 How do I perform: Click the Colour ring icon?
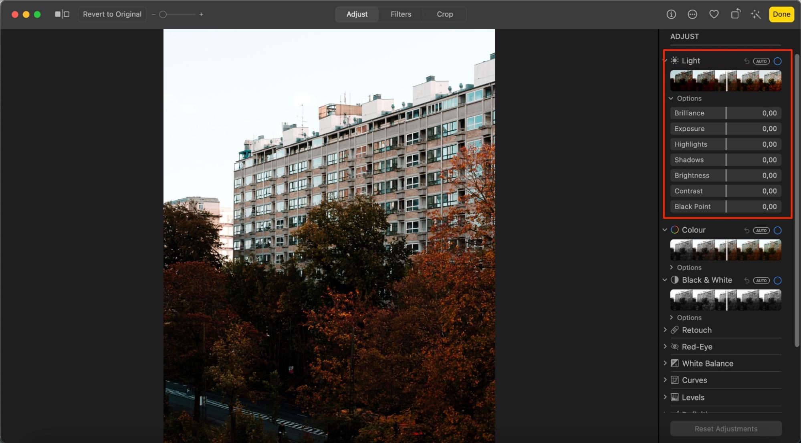pyautogui.click(x=675, y=230)
